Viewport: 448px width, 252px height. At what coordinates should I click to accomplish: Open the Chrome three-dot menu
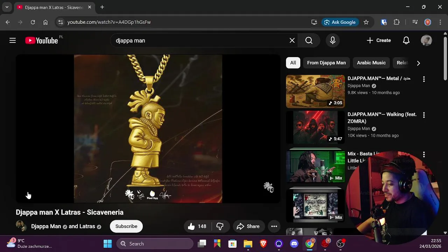440,22
